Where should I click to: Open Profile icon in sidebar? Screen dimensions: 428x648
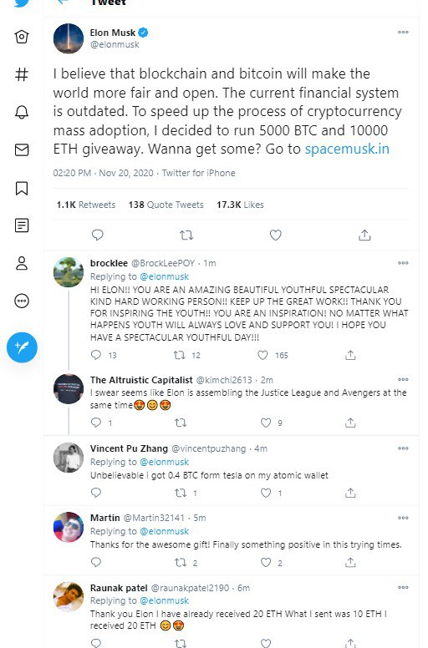tap(22, 263)
